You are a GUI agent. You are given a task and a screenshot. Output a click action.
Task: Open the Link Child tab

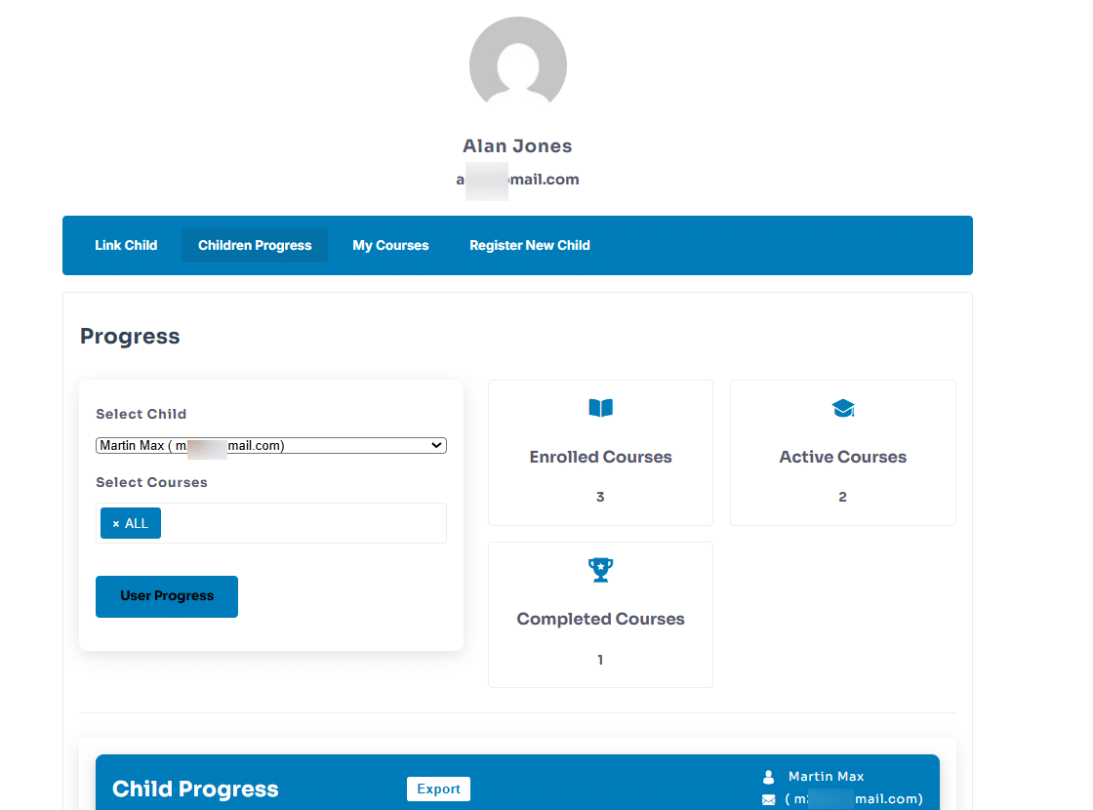[126, 245]
